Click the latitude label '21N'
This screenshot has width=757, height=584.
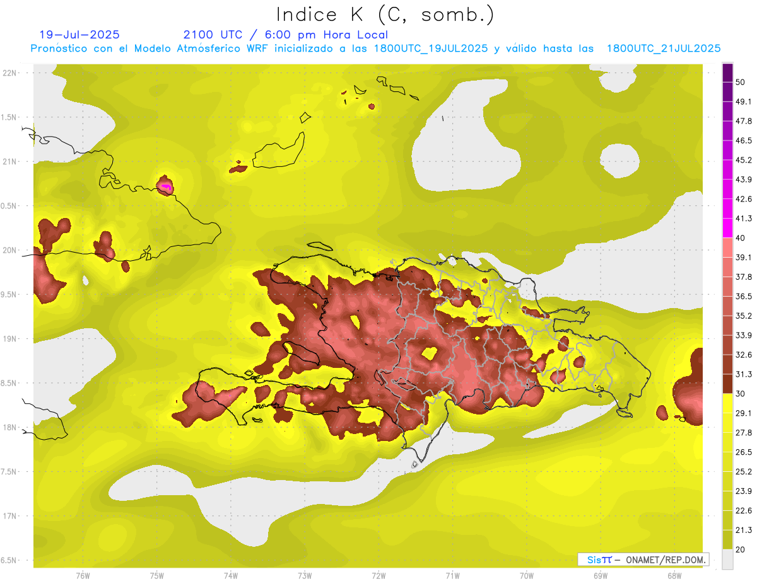pos(9,162)
